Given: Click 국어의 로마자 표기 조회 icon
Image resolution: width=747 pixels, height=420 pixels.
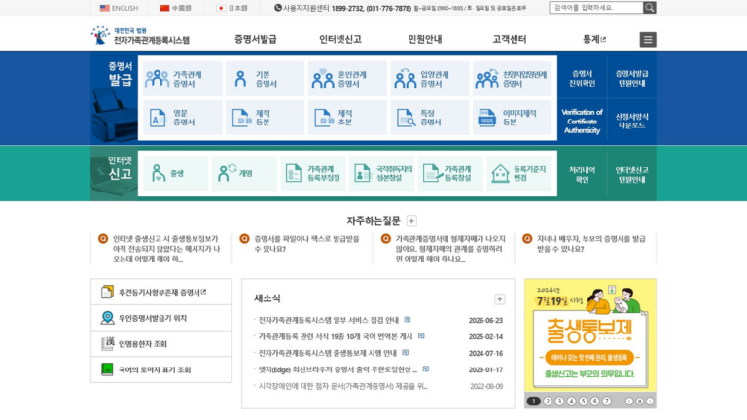Looking at the screenshot, I should (107, 369).
